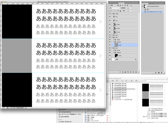Select richmessage_008.psd in Finder list
The image size is (168, 123).
click(120, 96)
